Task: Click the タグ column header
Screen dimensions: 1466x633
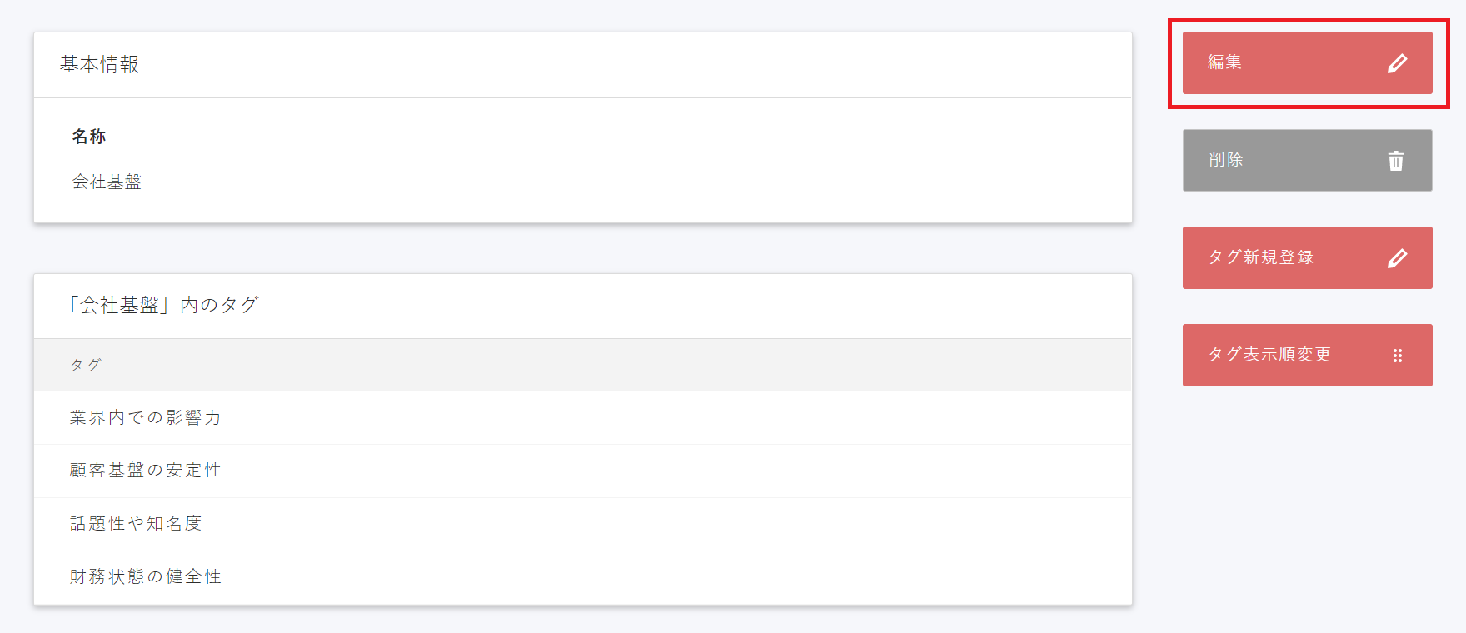Action: tap(86, 365)
